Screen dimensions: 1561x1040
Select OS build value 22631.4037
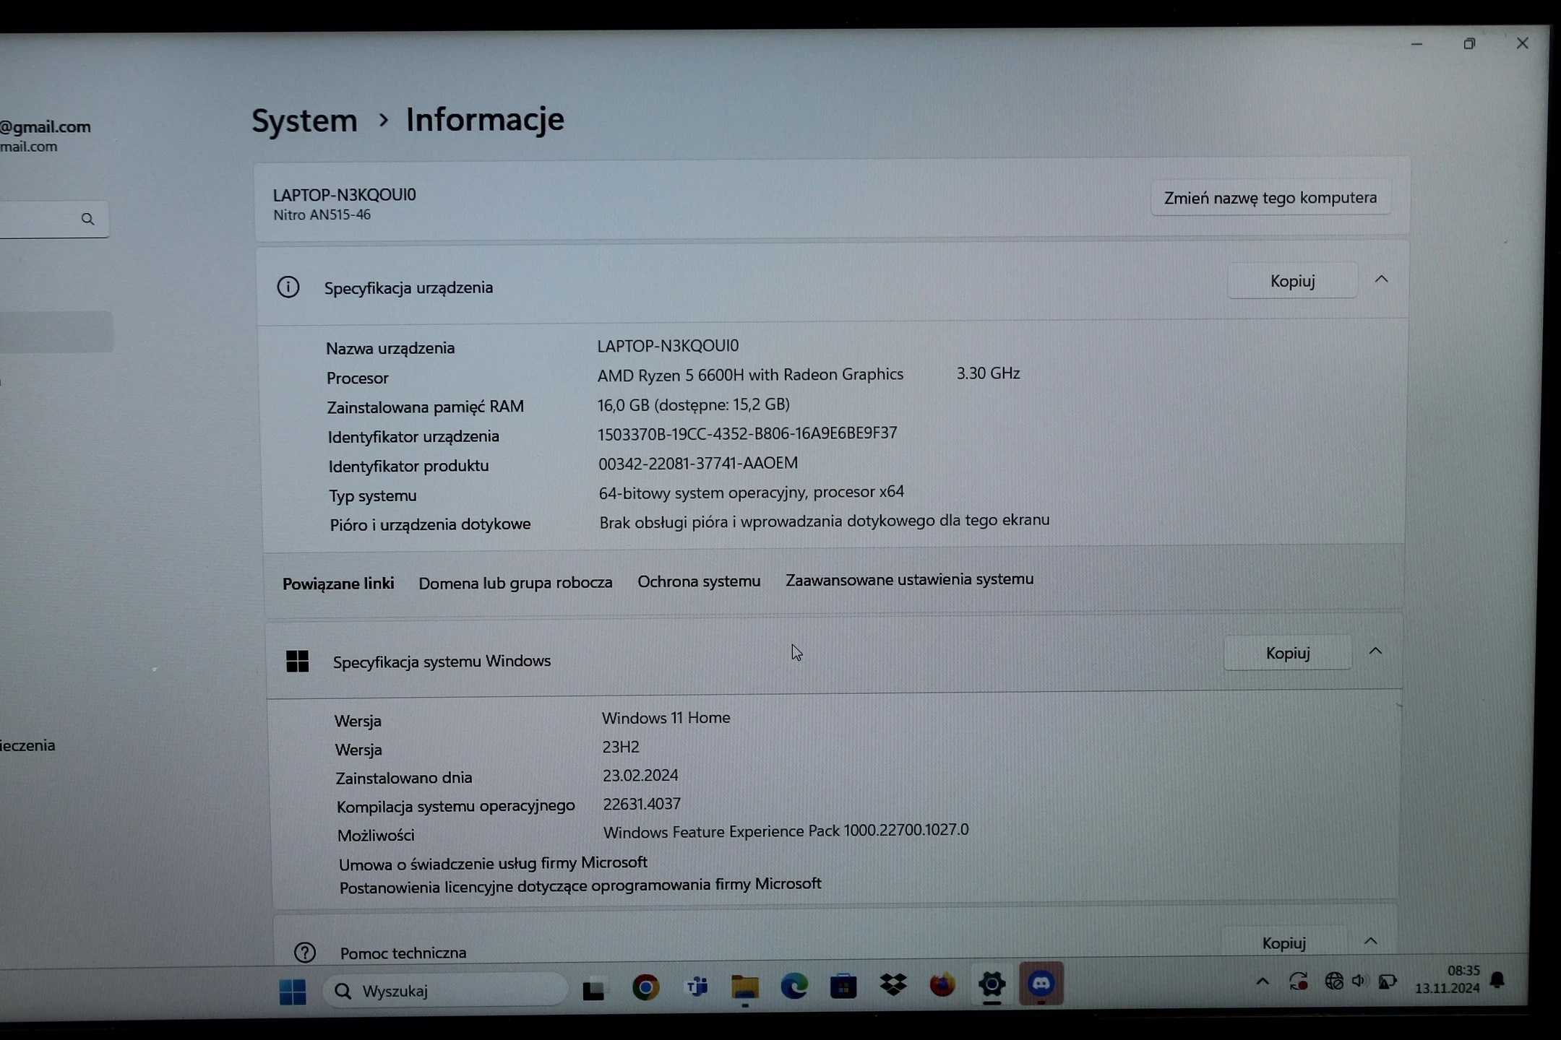[x=642, y=804]
